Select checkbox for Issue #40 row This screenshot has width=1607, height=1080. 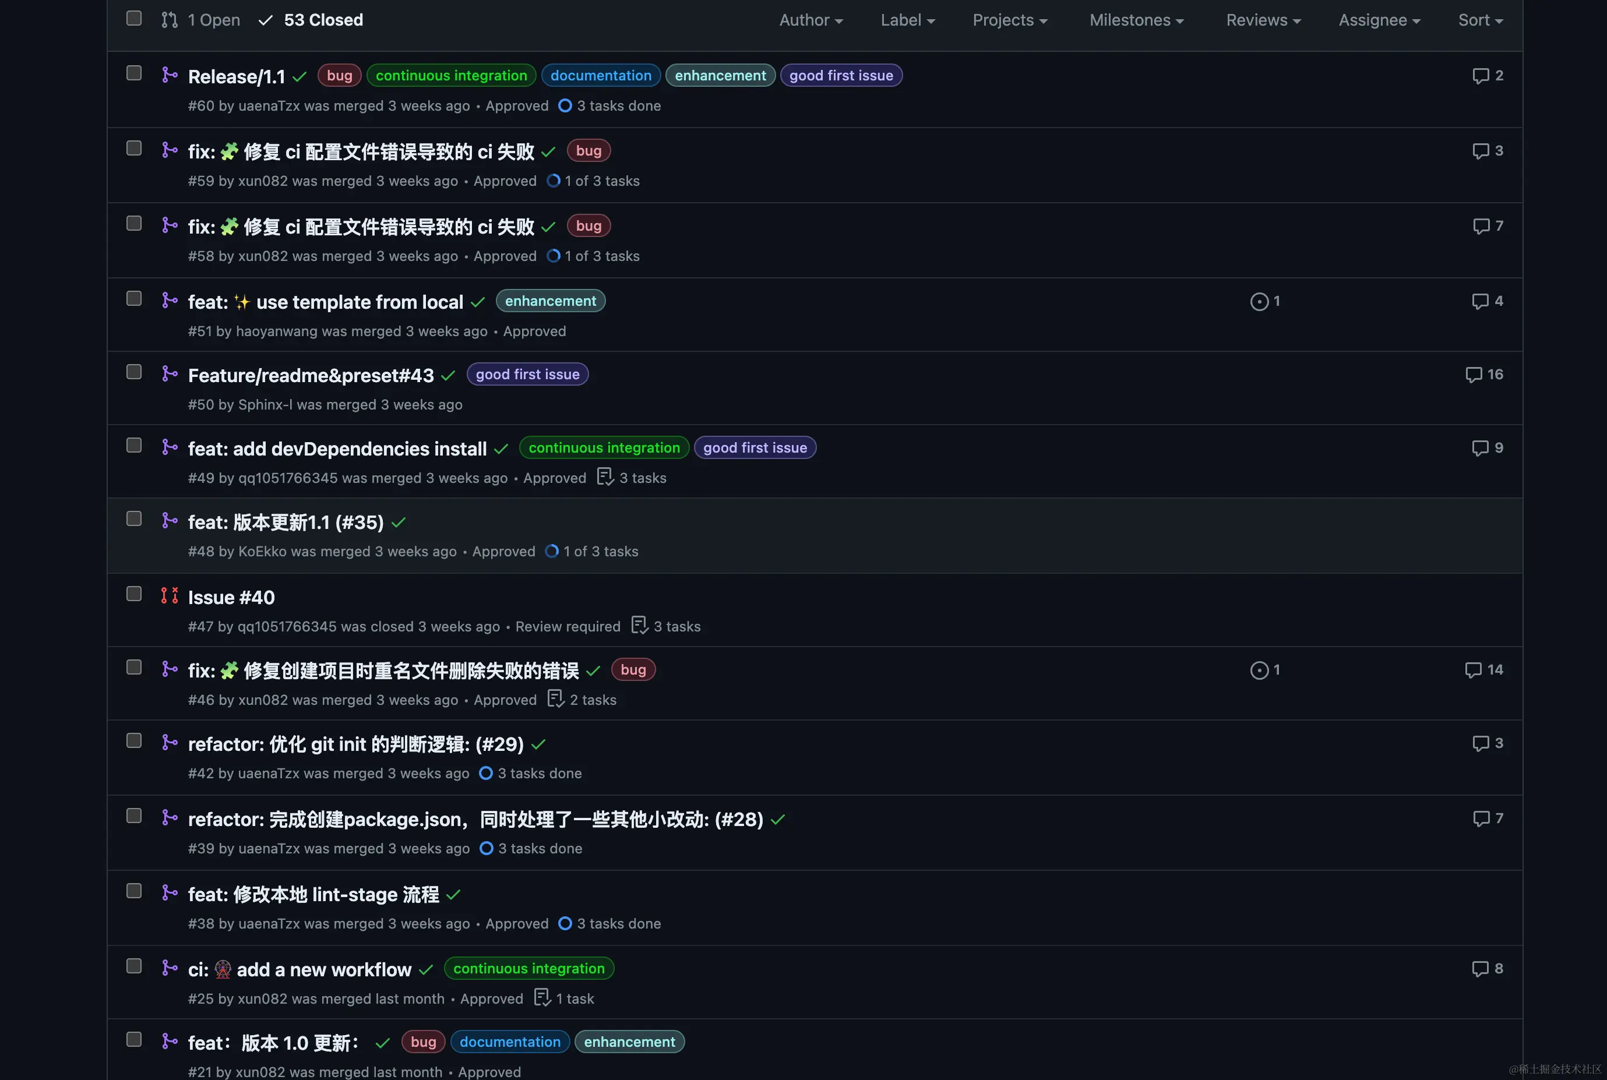(x=135, y=594)
